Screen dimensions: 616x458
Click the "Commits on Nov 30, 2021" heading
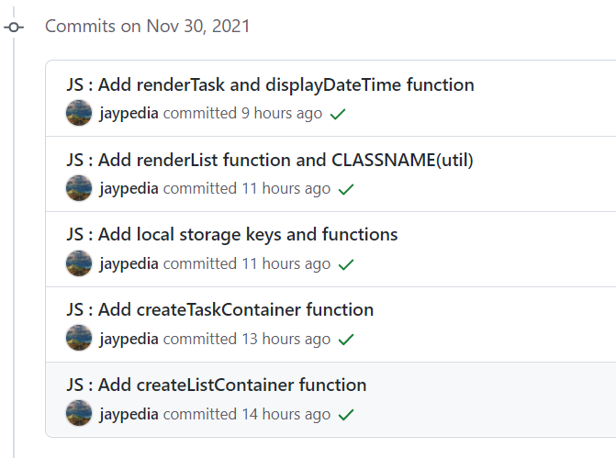tap(147, 27)
